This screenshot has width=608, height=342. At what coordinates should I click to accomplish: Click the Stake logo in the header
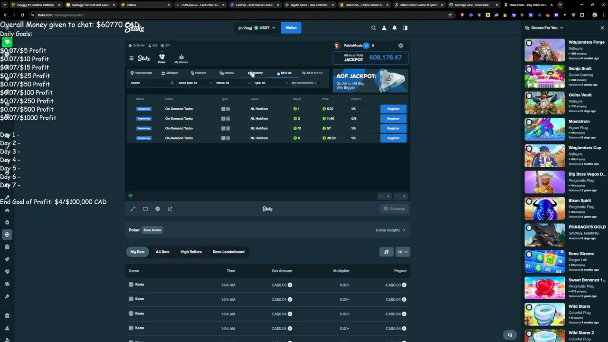click(x=134, y=28)
